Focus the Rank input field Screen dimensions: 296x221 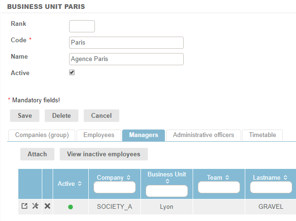click(82, 26)
